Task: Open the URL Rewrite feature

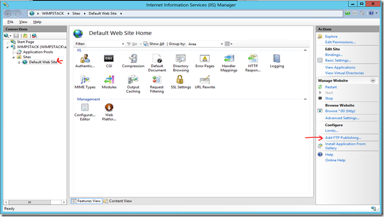Action: tap(205, 82)
